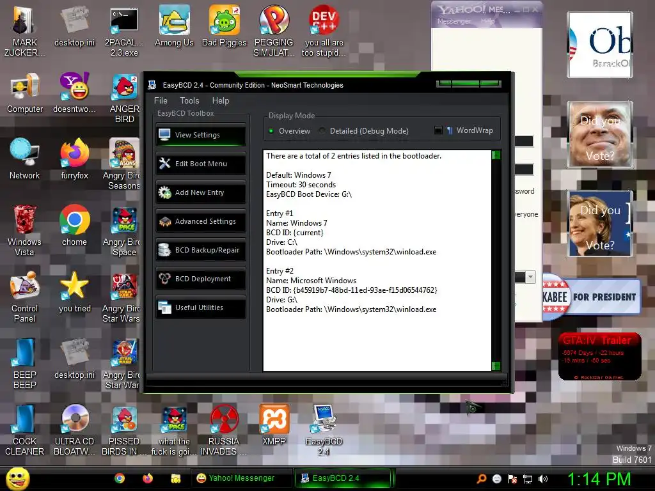Select the EasyBCD 2.4 desktop shortcut
Screen dimensions: 655x491
(x=324, y=430)
